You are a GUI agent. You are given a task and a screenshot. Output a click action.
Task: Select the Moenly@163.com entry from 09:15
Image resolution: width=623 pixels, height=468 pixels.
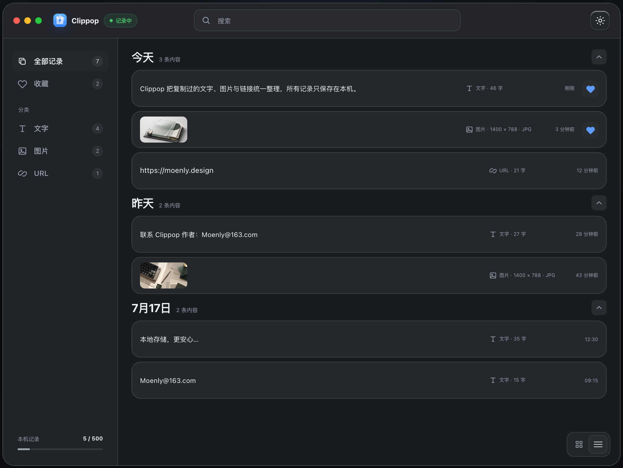369,380
